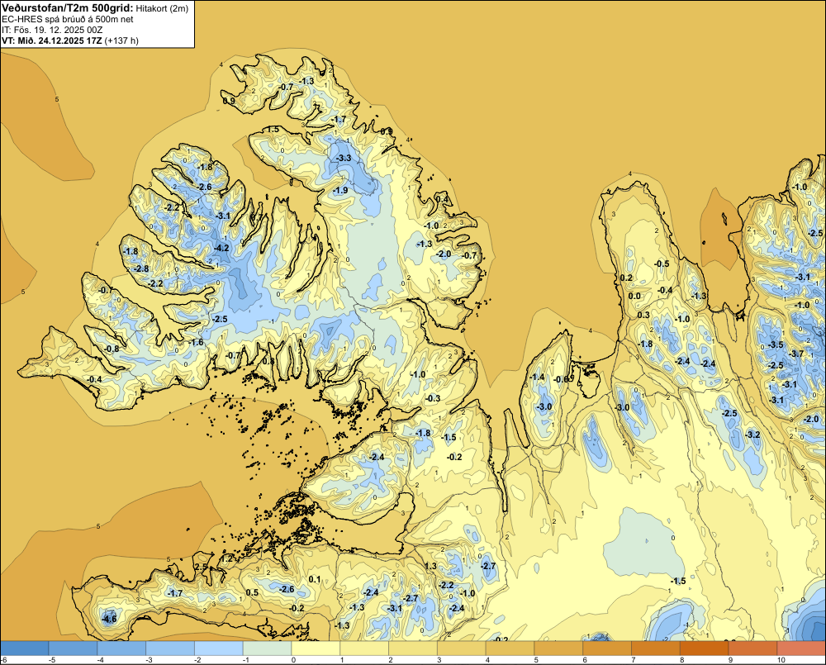Click the '-0.5' temperature value
This screenshot has height=665, width=826.
[x=662, y=264]
